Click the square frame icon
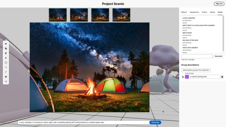The width and height of the screenshot is (226, 127). coord(6,63)
